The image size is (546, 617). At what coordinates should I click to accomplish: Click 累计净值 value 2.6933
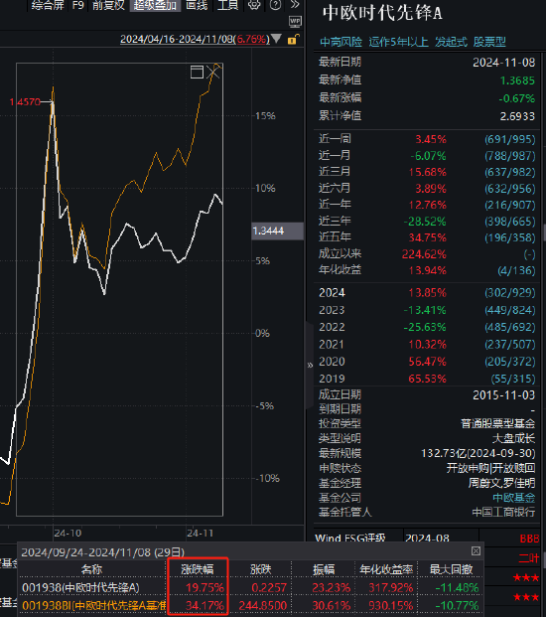pyautogui.click(x=517, y=116)
